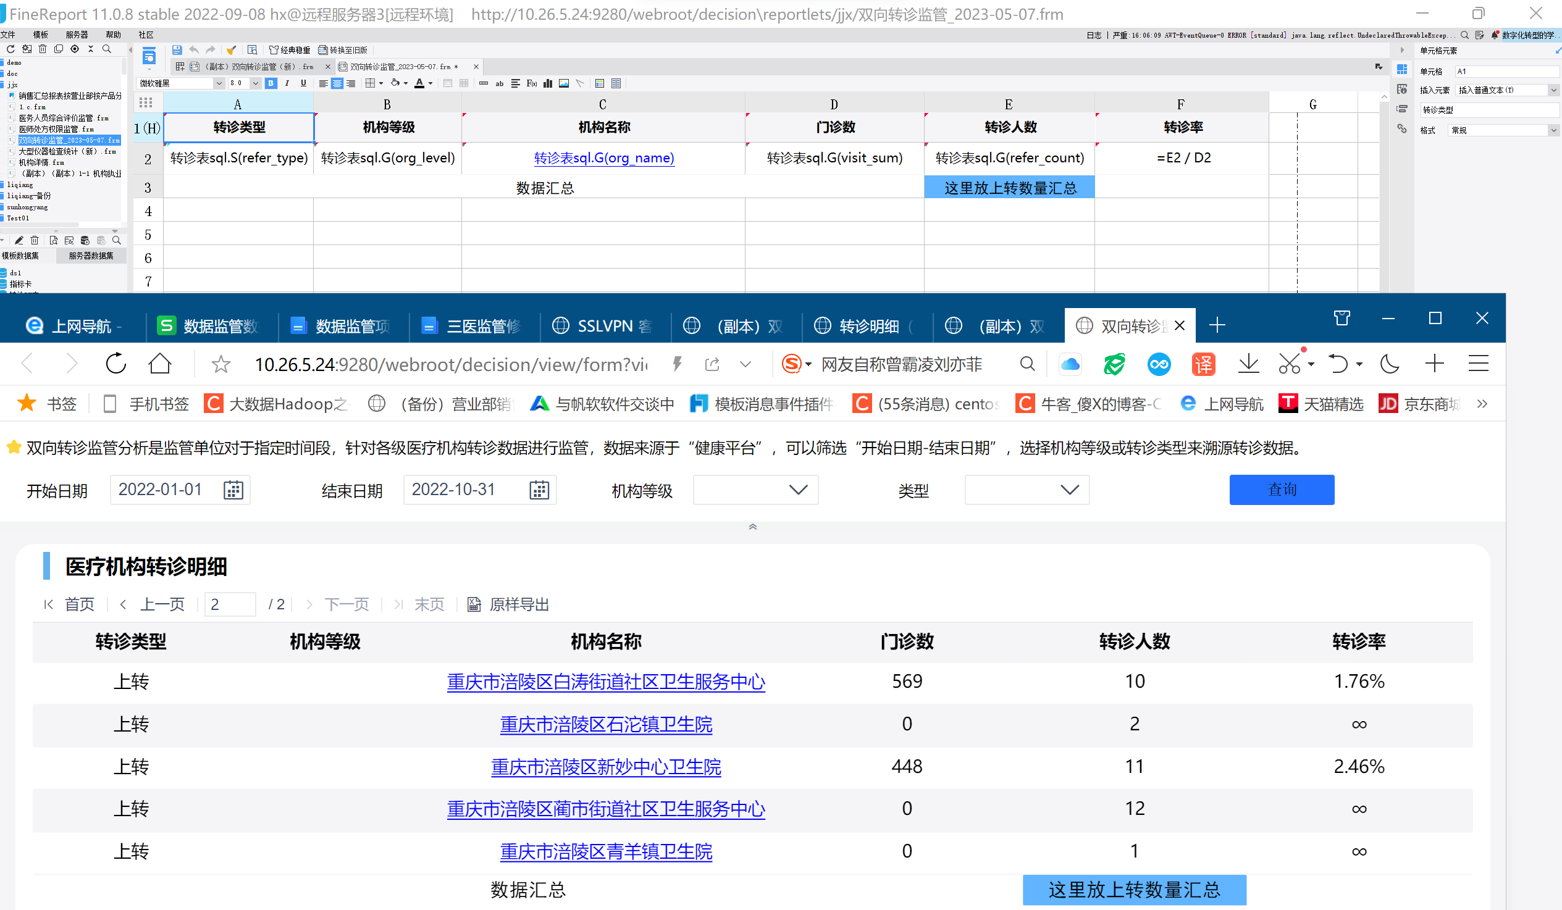Viewport: 1562px width, 910px height.
Task: Click the save icon in FineReport toolbar
Action: coord(177,49)
